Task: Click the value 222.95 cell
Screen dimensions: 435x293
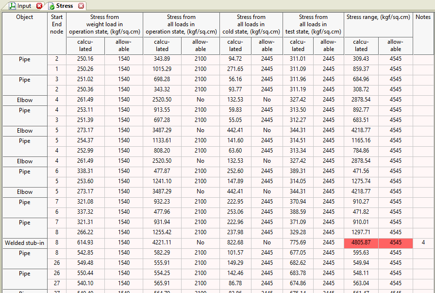Action: coord(235,202)
